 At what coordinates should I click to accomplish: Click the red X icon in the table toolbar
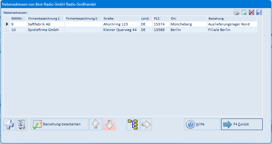pos(251,12)
